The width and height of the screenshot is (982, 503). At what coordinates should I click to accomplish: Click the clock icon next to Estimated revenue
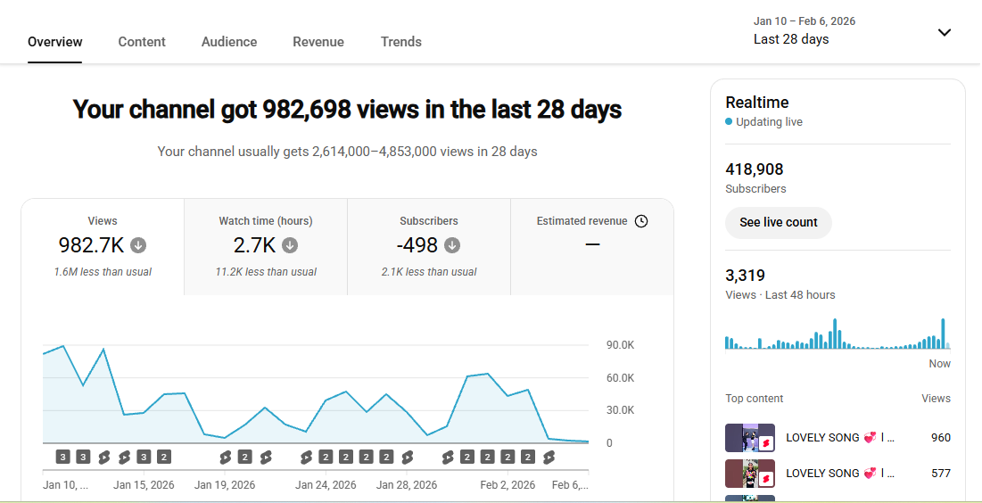(x=640, y=221)
